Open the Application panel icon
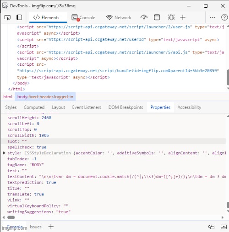The height and width of the screenshot is (232, 229). click(157, 17)
